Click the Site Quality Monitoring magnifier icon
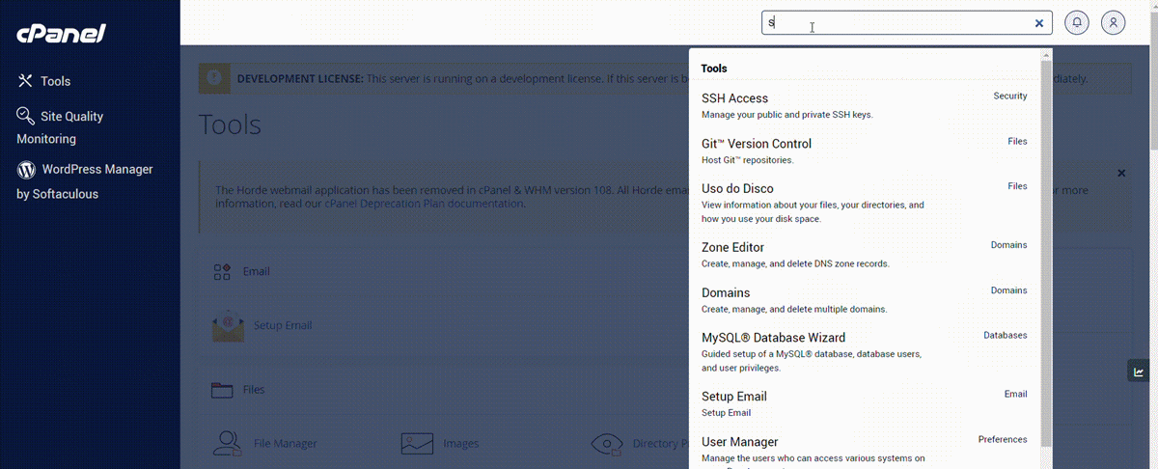1158x469 pixels. click(26, 116)
